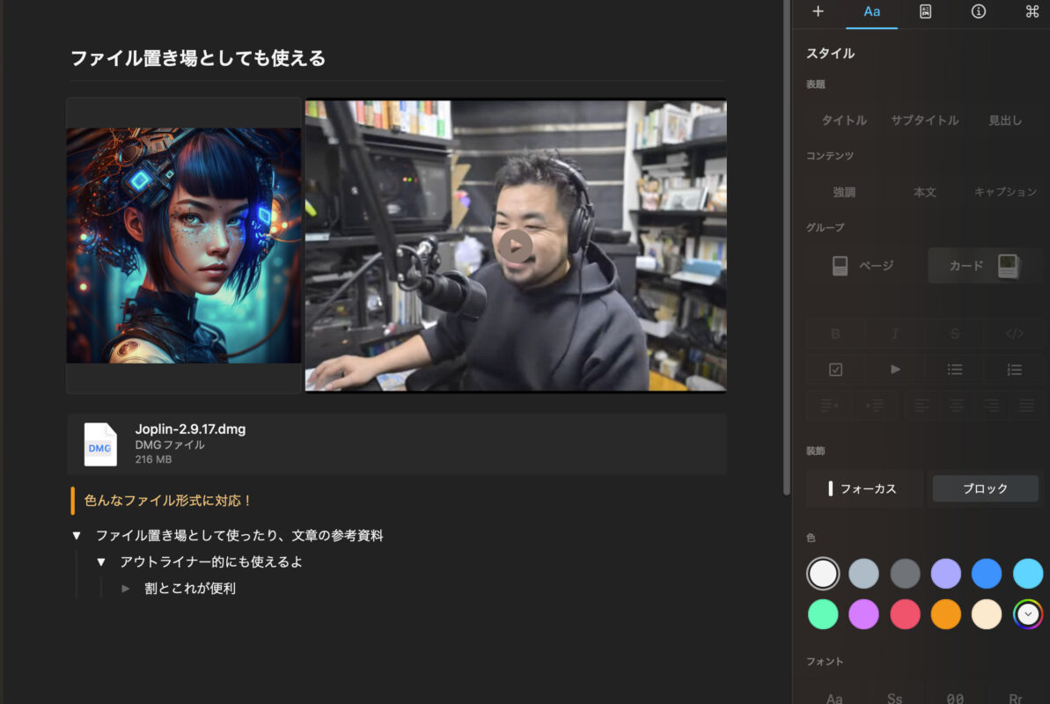Click the plus insert icon in sidebar

(x=818, y=11)
